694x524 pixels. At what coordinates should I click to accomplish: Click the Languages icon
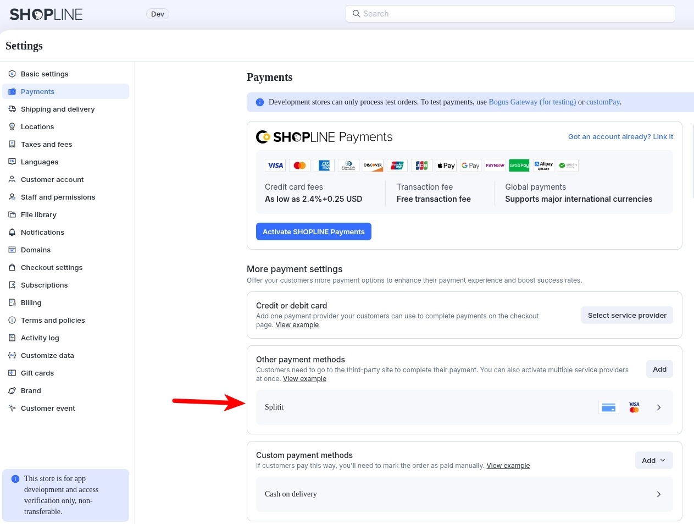[12, 162]
